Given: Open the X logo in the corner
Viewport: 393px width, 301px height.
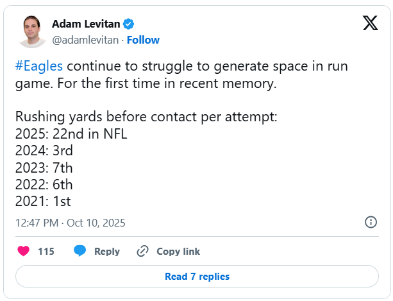Looking at the screenshot, I should (370, 23).
